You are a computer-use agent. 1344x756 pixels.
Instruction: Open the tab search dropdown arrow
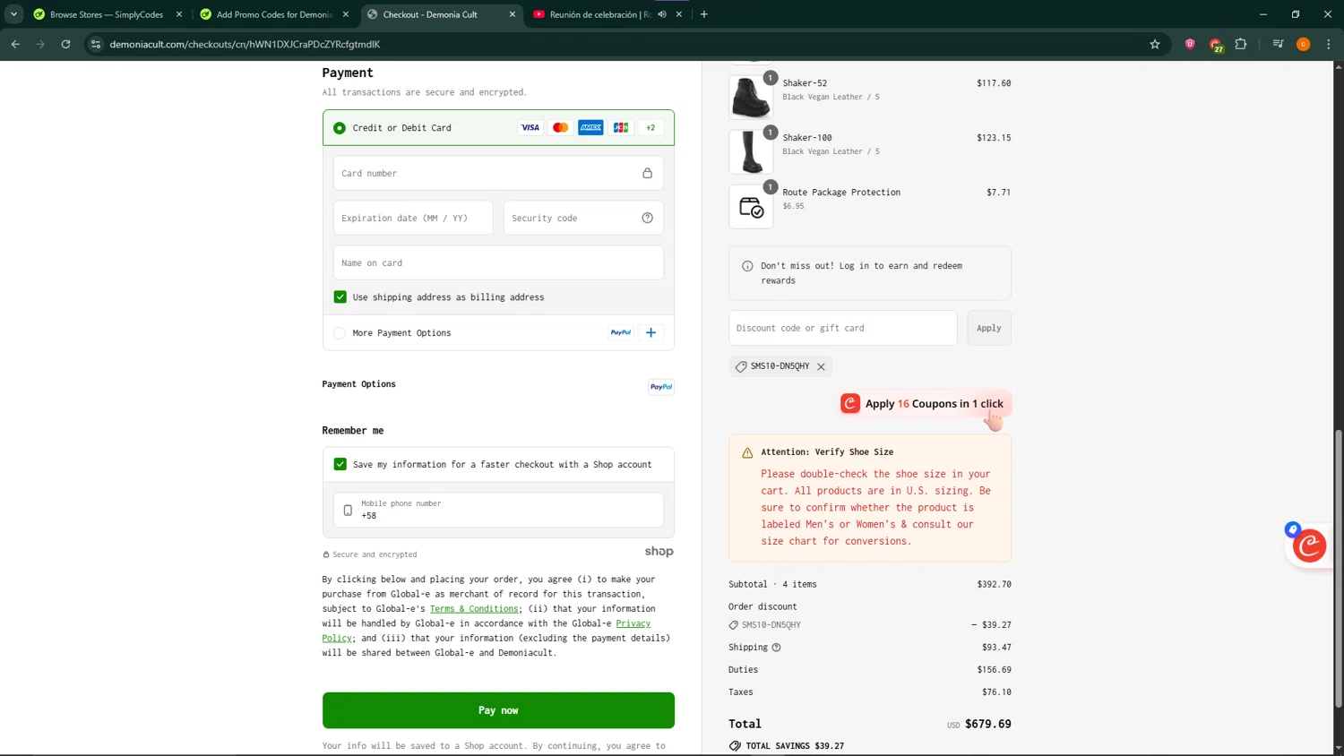pos(13,14)
